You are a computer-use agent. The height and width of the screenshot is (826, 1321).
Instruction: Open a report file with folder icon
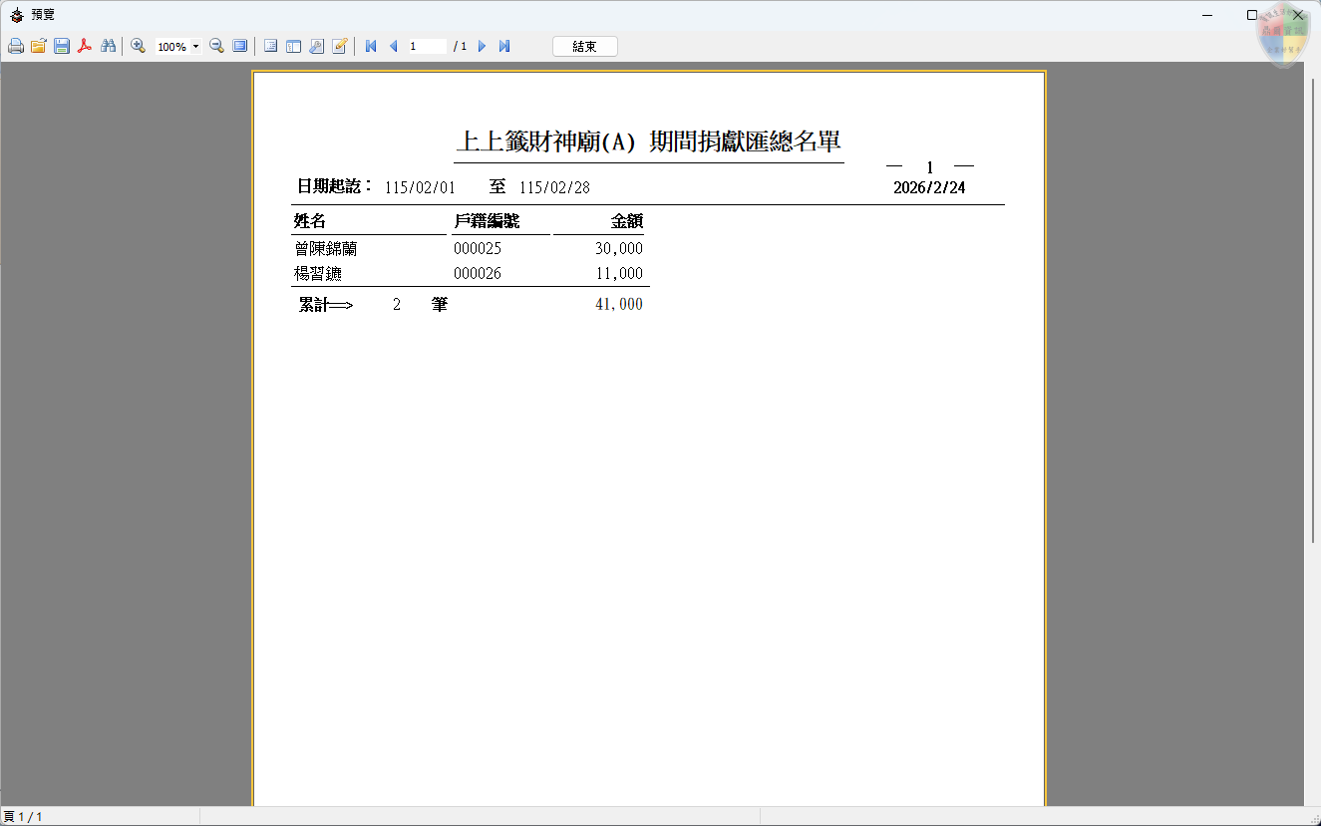pos(39,47)
